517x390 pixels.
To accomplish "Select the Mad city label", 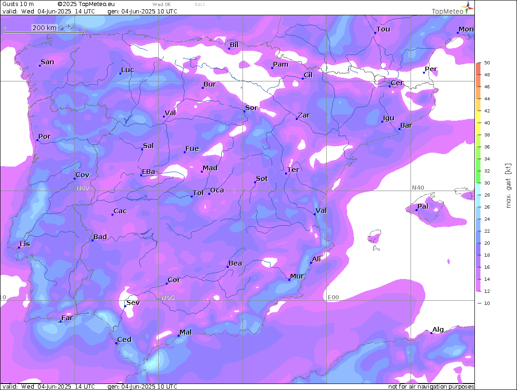I will tap(210, 168).
